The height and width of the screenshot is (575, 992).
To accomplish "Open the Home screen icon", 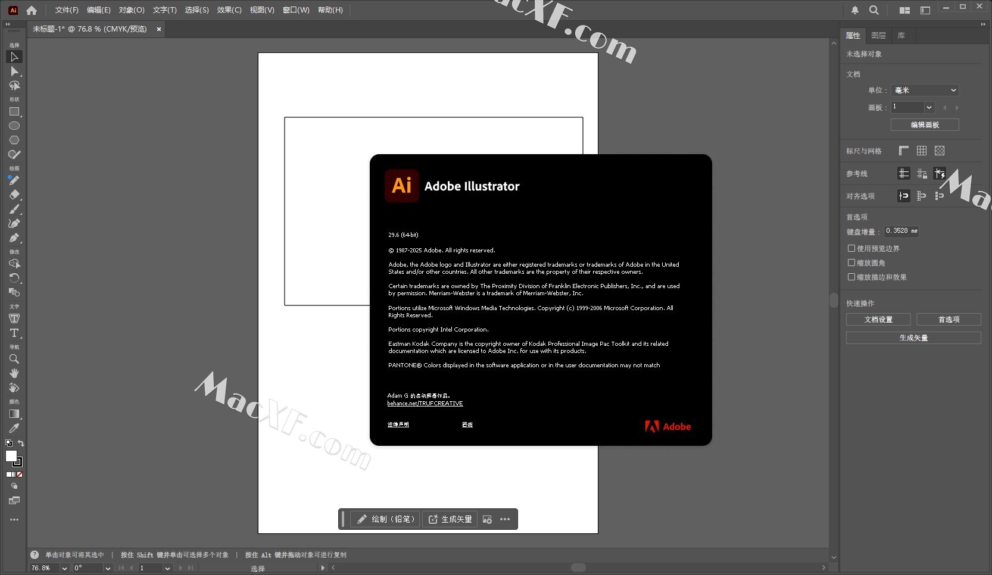I will 32,10.
